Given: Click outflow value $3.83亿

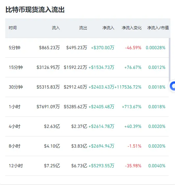Looking at the screenshot, I should 79,146.
